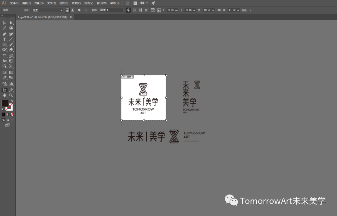337x216 pixels.
Task: Activate the Zoom tool
Action: pos(11,95)
